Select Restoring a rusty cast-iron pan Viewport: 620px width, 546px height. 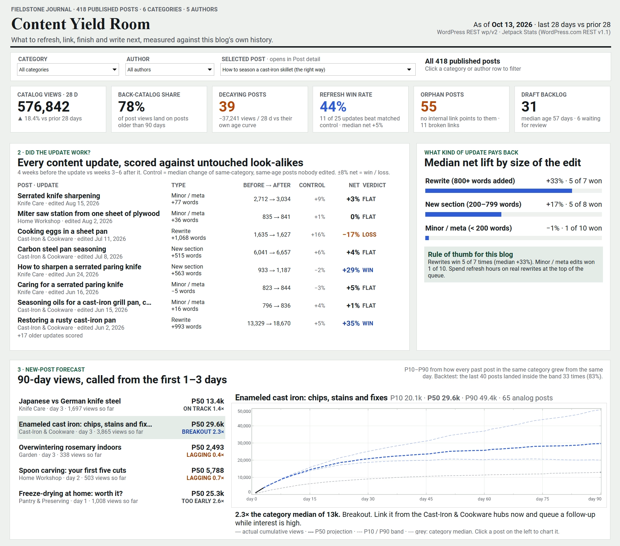(210, 324)
